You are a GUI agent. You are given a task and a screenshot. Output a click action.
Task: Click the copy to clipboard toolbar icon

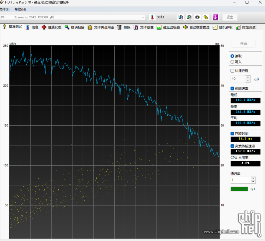[x=181, y=17]
